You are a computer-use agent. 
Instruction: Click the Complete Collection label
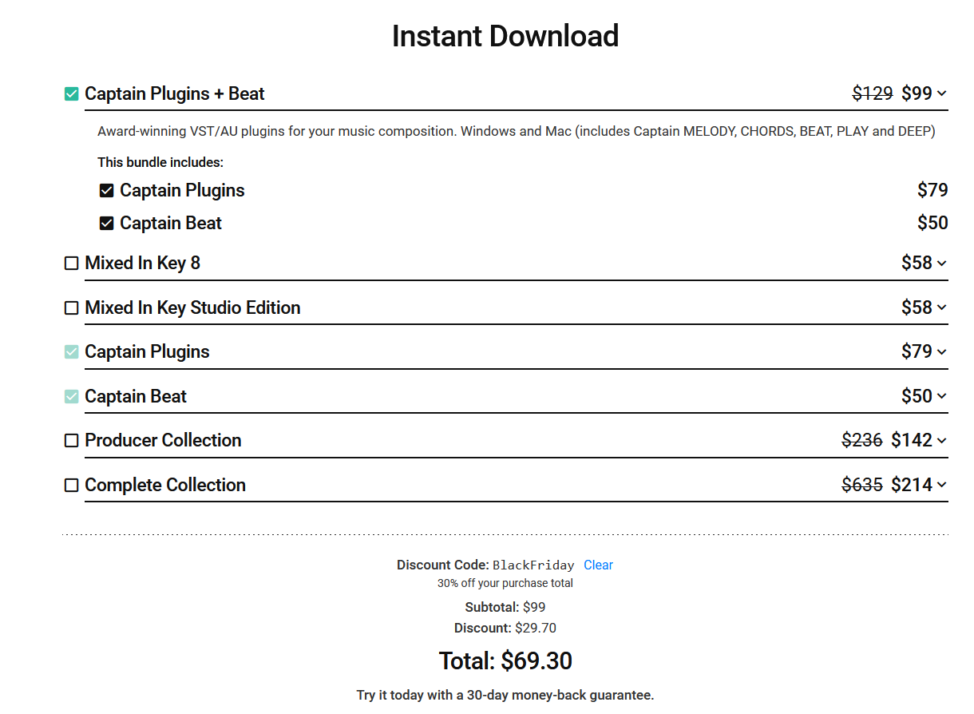coord(165,486)
